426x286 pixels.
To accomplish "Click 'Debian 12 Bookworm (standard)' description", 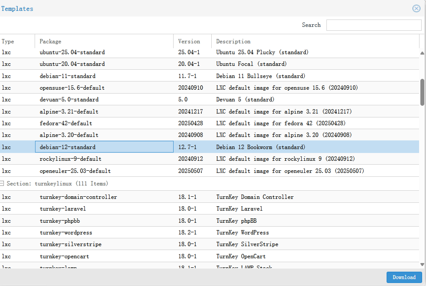I will 261,147.
